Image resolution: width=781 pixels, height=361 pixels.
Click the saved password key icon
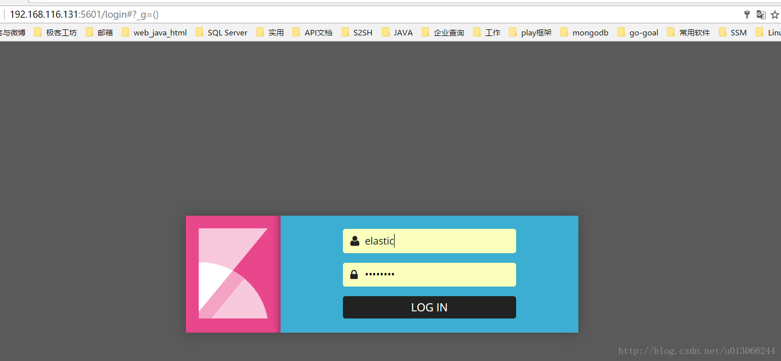(747, 15)
